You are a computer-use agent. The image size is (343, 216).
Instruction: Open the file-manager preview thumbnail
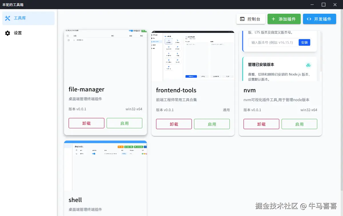105,56
